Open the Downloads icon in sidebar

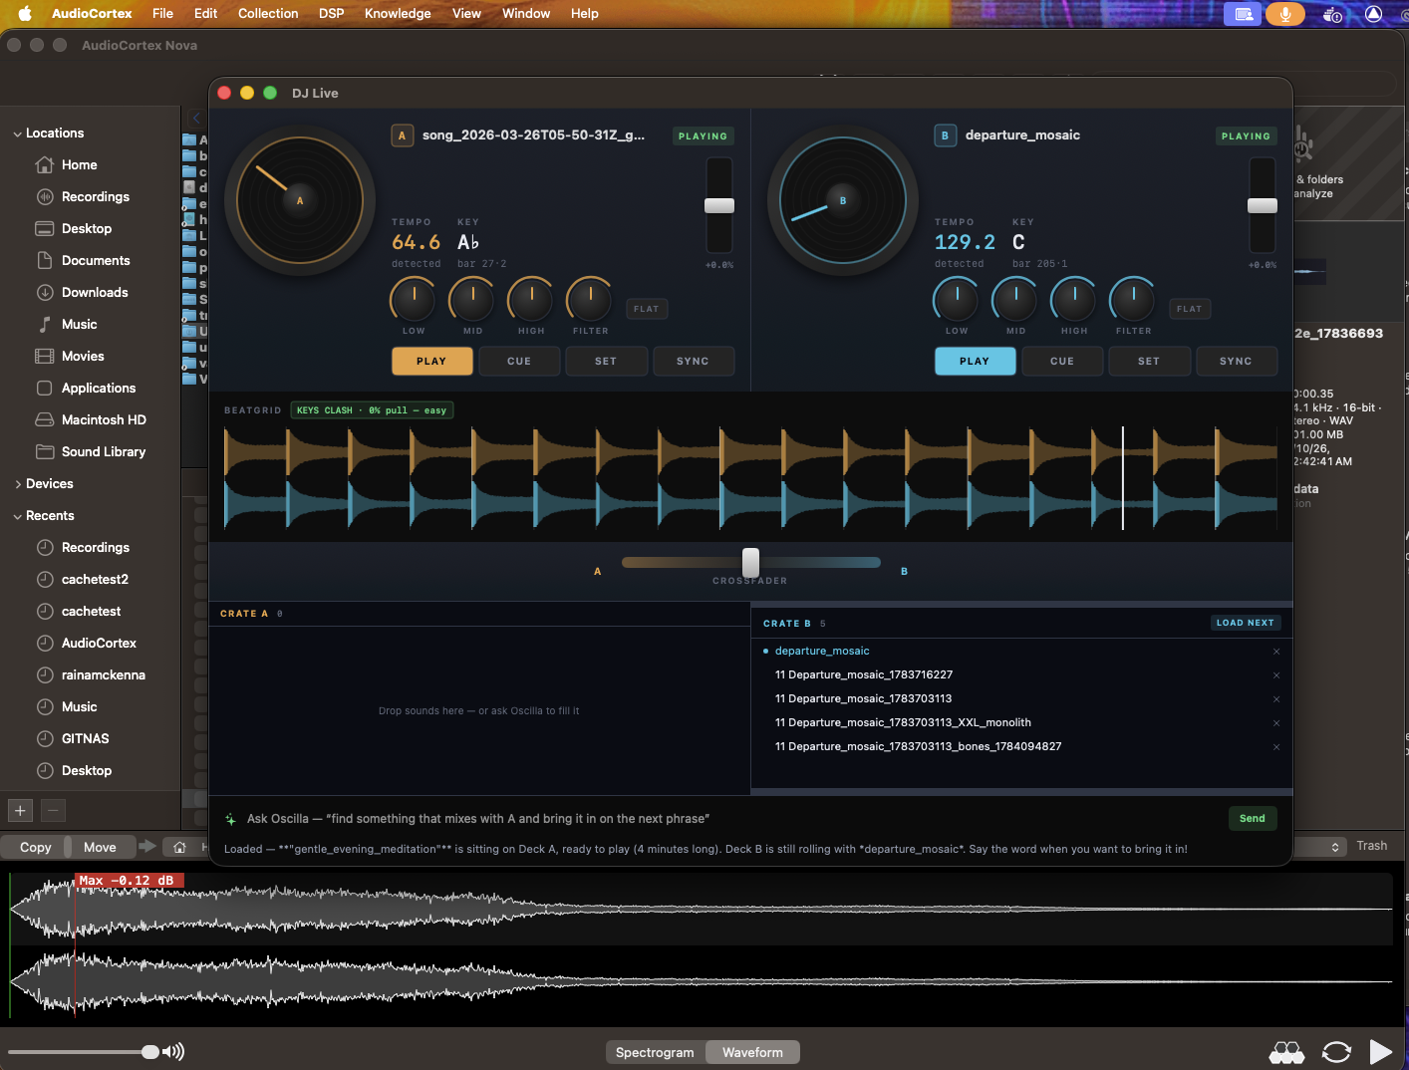45,292
